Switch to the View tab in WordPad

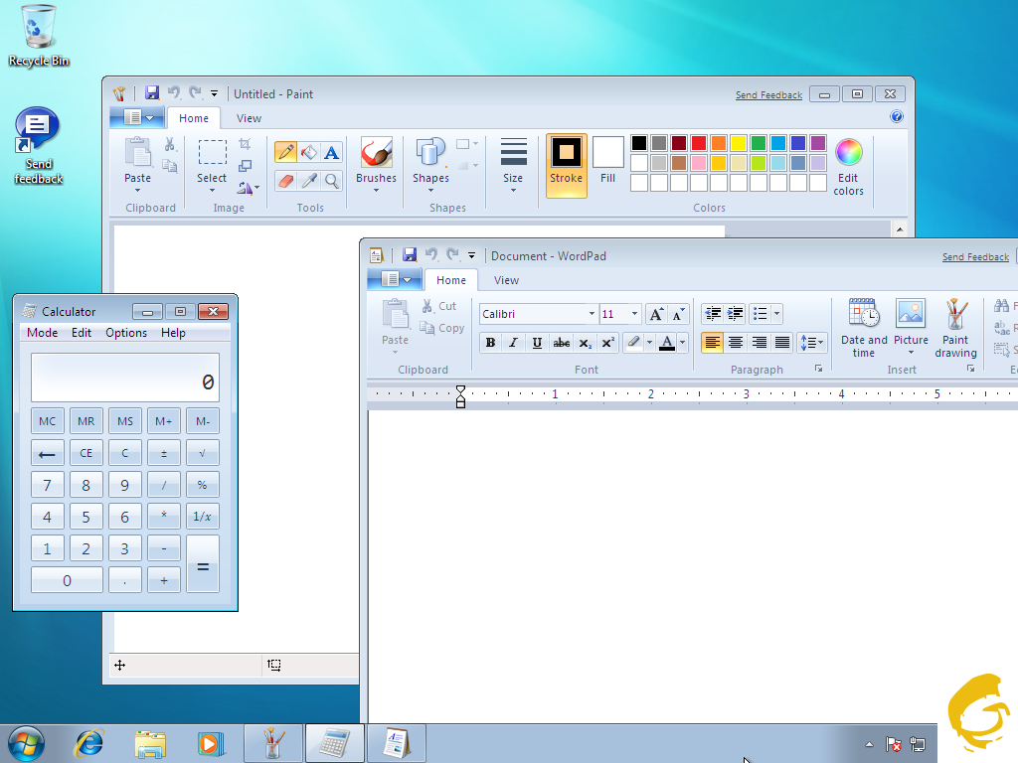point(506,280)
